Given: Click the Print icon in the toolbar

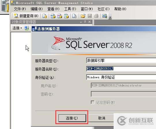Looking at the screenshot, I should (96, 16).
